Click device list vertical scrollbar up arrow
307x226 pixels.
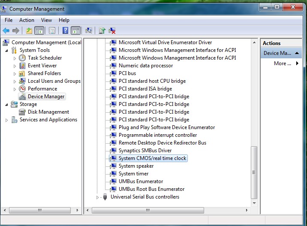coord(254,42)
